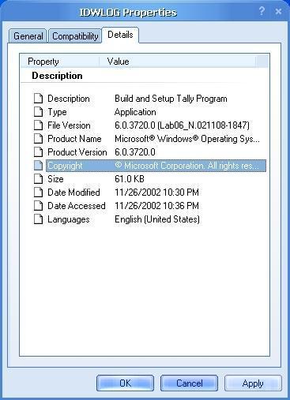Click '11/26/2002 10:30 PM' modified value

coord(156,193)
